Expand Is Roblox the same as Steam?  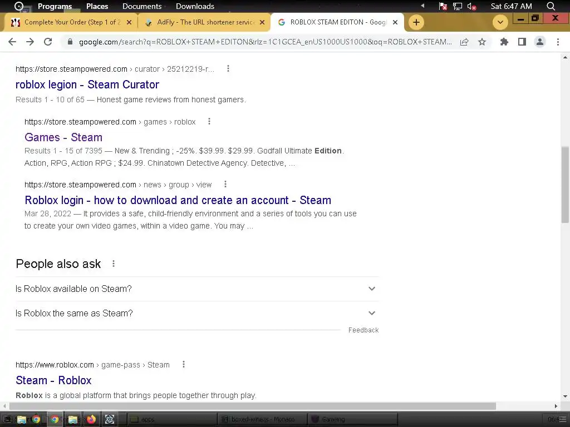[197, 313]
